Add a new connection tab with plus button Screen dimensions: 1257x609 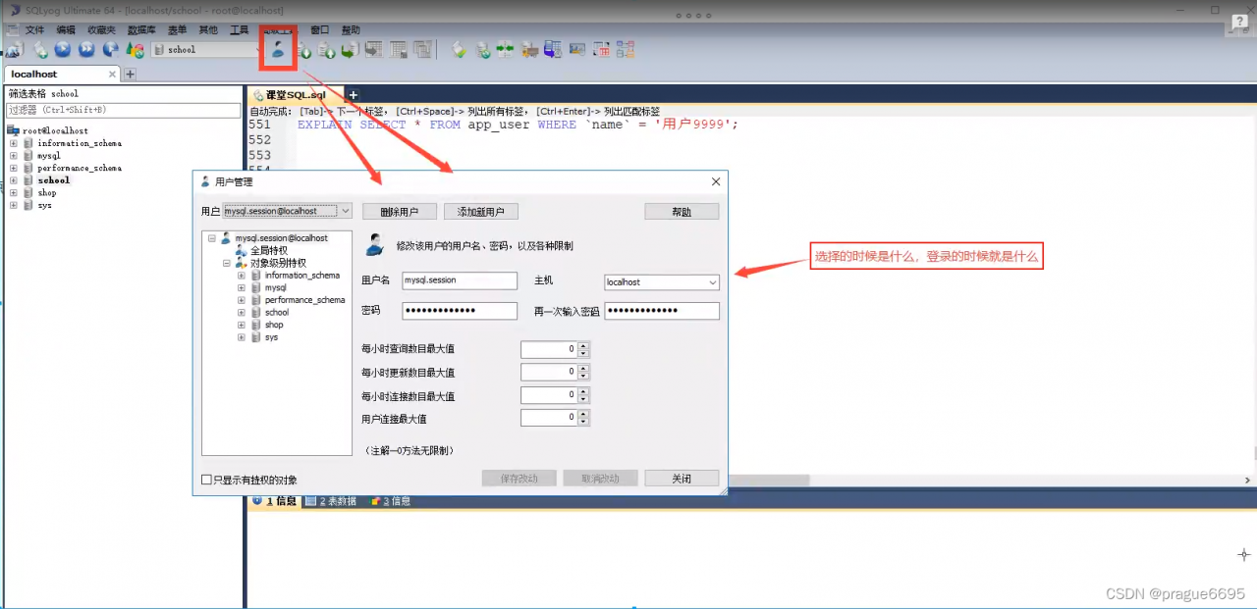130,75
